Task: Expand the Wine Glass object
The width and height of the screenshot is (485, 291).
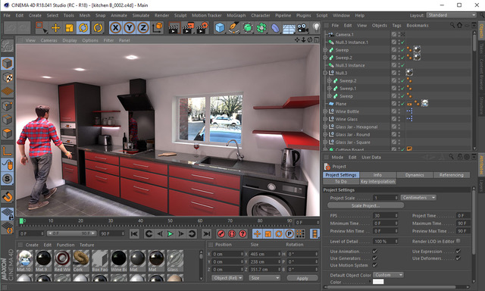Action: [325, 119]
